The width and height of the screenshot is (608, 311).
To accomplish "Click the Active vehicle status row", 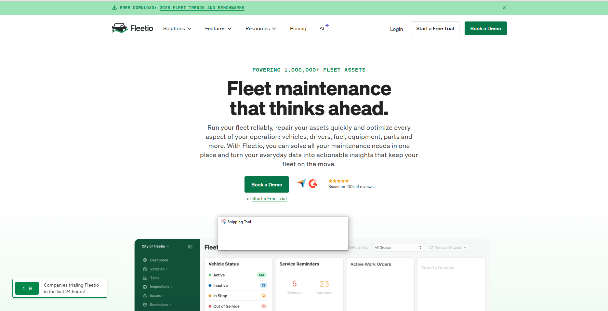I will (x=238, y=275).
